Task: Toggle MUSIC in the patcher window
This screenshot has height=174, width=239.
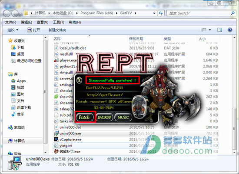Action: (x=123, y=117)
